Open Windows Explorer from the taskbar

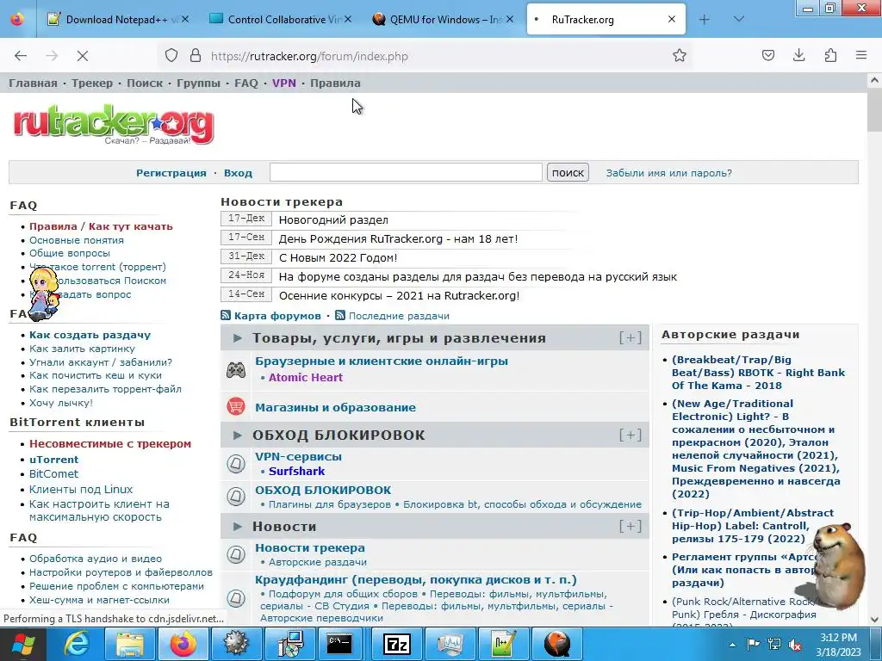(x=129, y=644)
